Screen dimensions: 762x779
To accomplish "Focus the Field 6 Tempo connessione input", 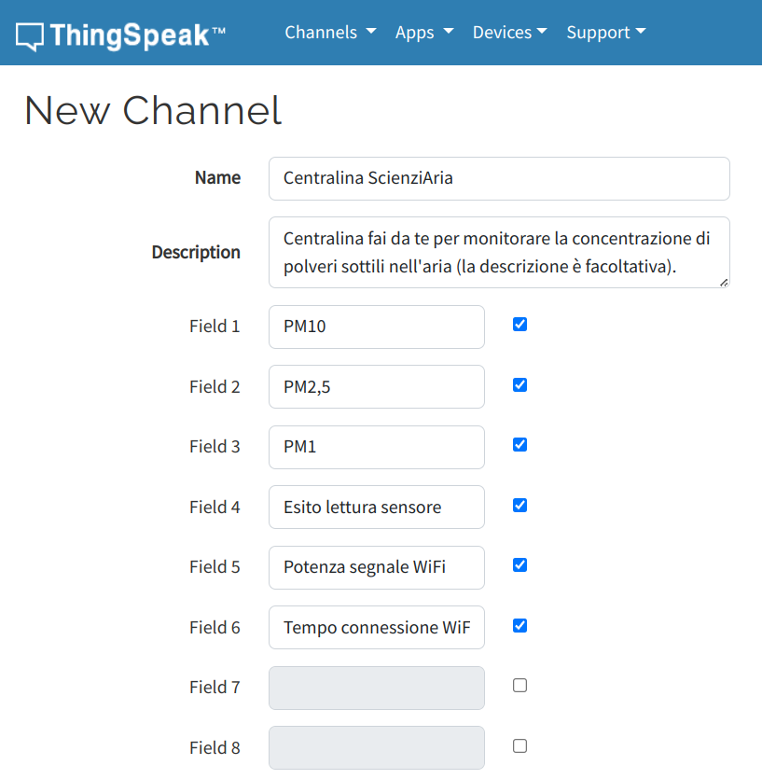I will [377, 628].
